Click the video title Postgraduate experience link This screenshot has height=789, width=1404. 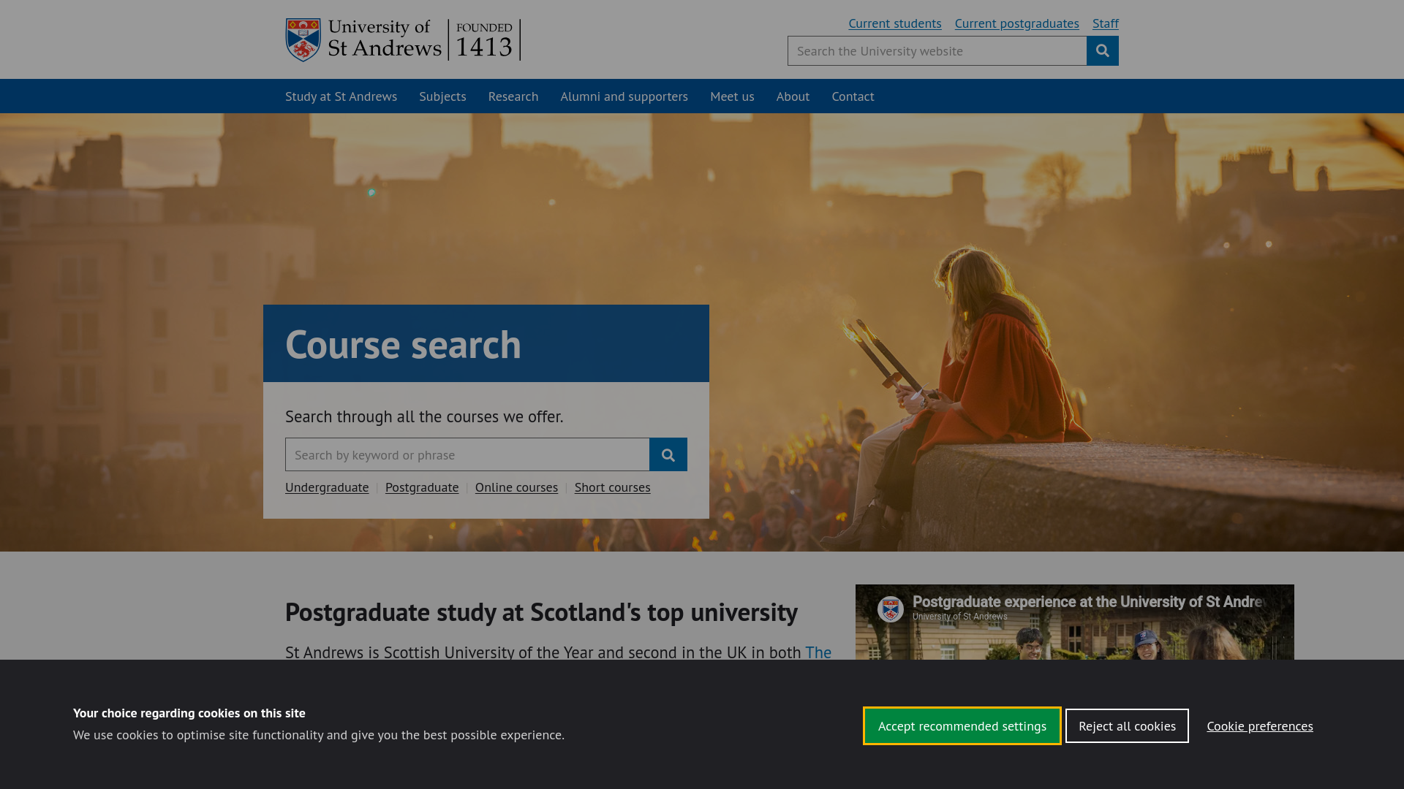tap(1087, 602)
